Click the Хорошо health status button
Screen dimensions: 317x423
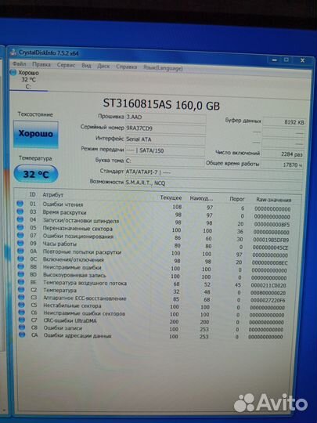point(35,134)
